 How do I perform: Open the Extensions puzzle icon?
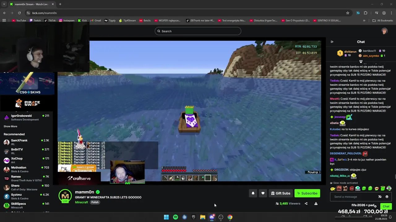pyautogui.click(x=366, y=13)
